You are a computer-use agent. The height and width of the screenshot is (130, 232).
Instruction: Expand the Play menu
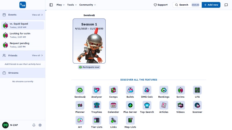(x=61, y=5)
